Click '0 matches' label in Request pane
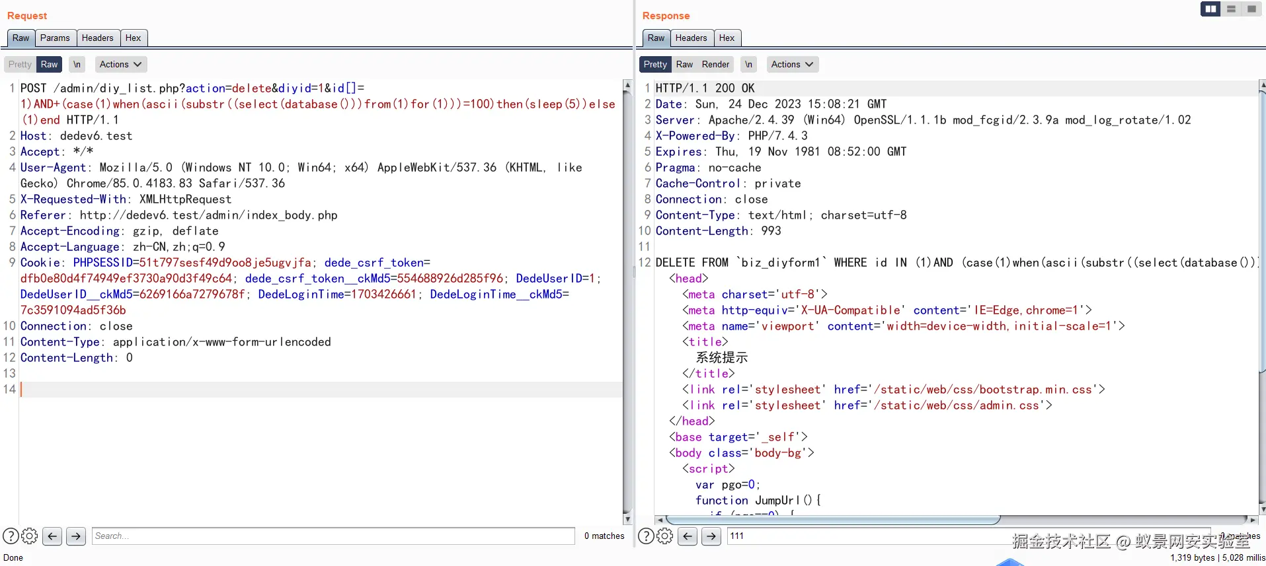This screenshot has height=566, width=1266. pos(604,536)
